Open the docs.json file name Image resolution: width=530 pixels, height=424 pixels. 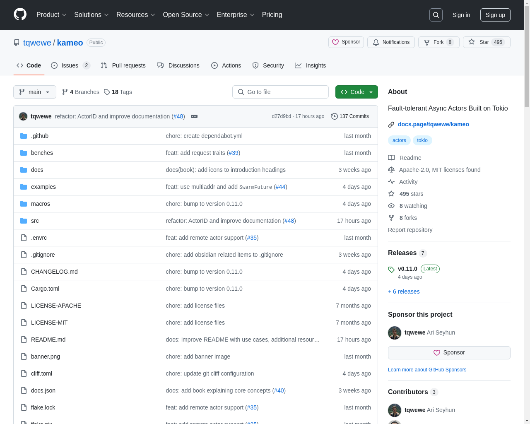[x=43, y=390]
